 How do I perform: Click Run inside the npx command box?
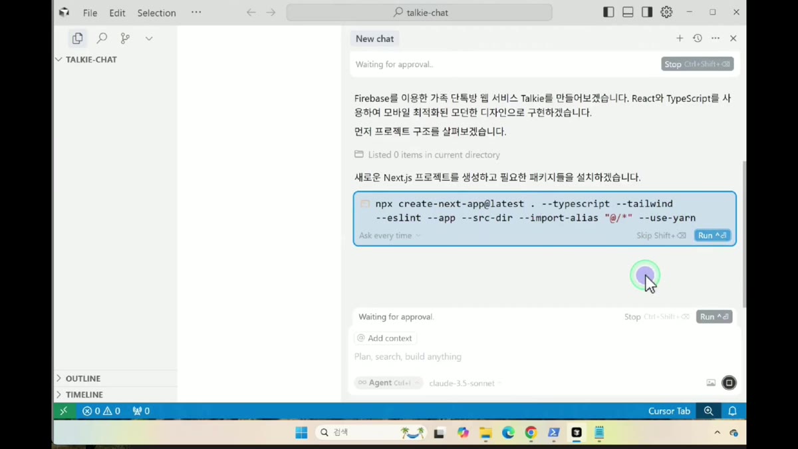(713, 235)
